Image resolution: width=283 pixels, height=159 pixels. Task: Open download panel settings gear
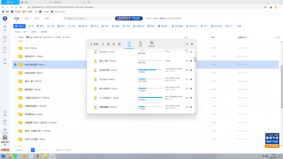(x=114, y=44)
